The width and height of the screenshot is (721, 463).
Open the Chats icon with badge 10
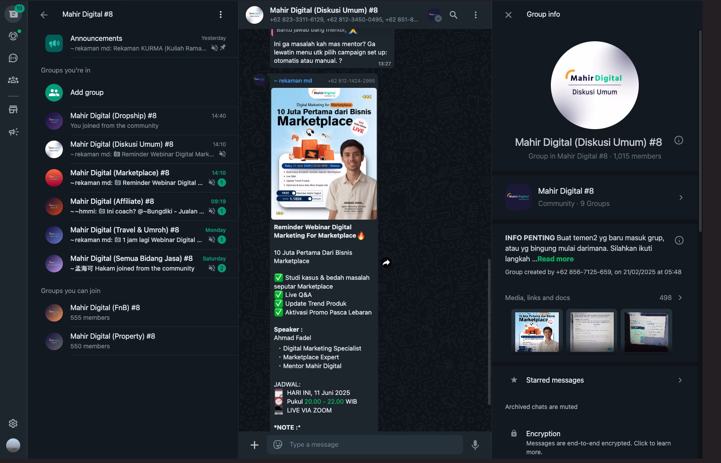[13, 14]
